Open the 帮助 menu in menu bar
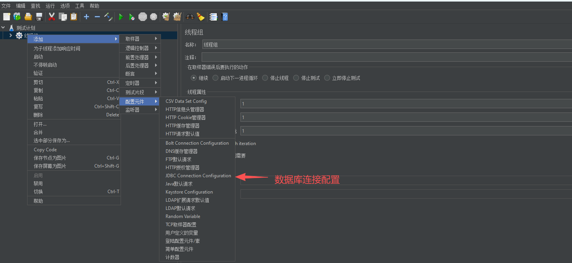 pyautogui.click(x=95, y=6)
